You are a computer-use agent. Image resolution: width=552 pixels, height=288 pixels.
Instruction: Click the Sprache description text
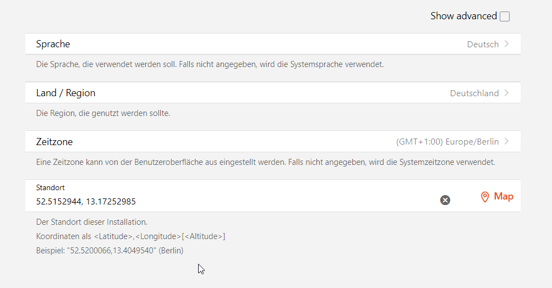209,64
